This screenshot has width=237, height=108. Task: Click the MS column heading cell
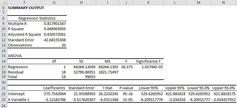click(107, 61)
